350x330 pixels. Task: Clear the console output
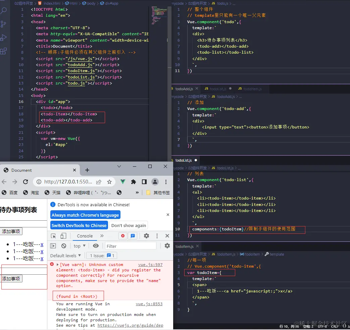[x=64, y=246]
